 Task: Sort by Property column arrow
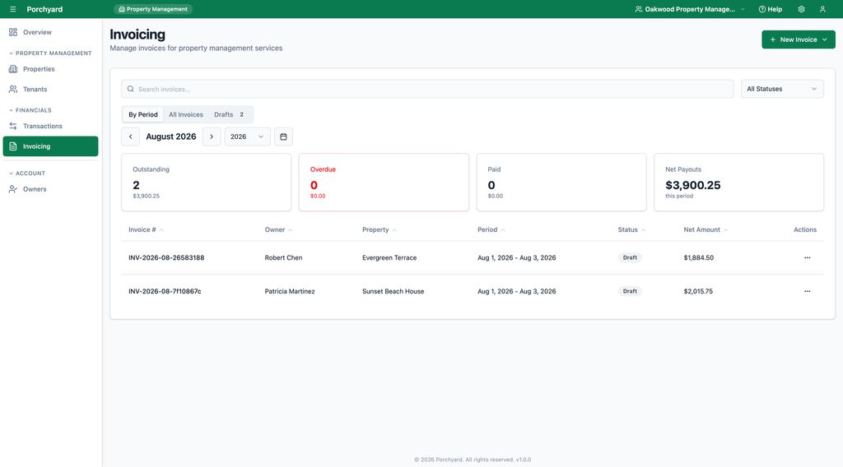click(x=394, y=230)
